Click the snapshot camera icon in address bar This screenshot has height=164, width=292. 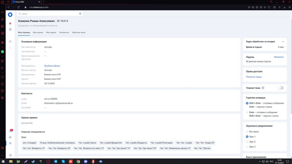[257, 7]
